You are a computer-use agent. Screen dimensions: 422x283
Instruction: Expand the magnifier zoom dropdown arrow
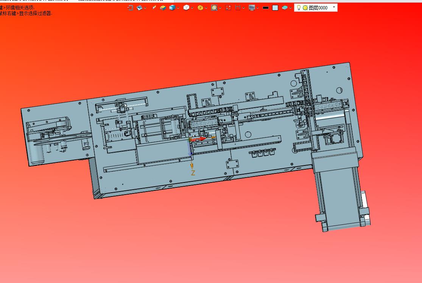pos(220,8)
